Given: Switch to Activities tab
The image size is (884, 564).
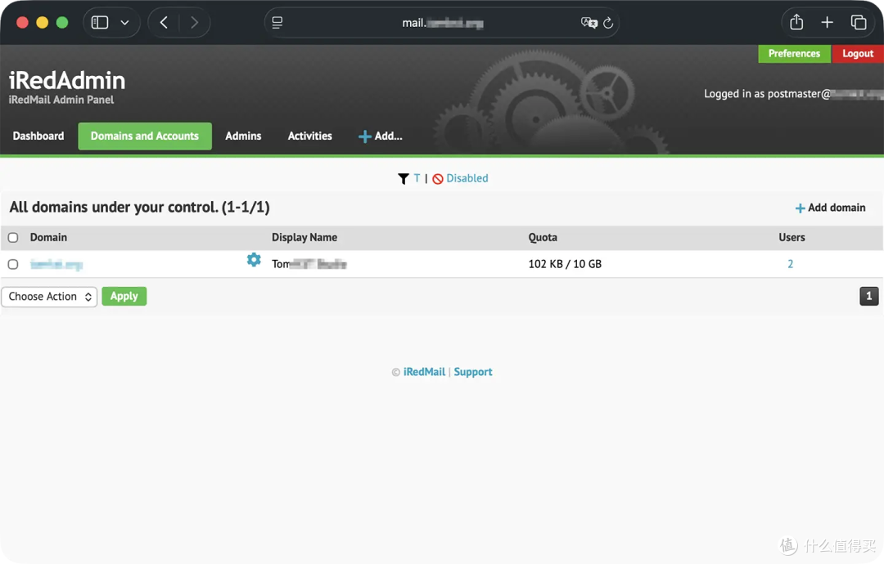Looking at the screenshot, I should click(309, 136).
